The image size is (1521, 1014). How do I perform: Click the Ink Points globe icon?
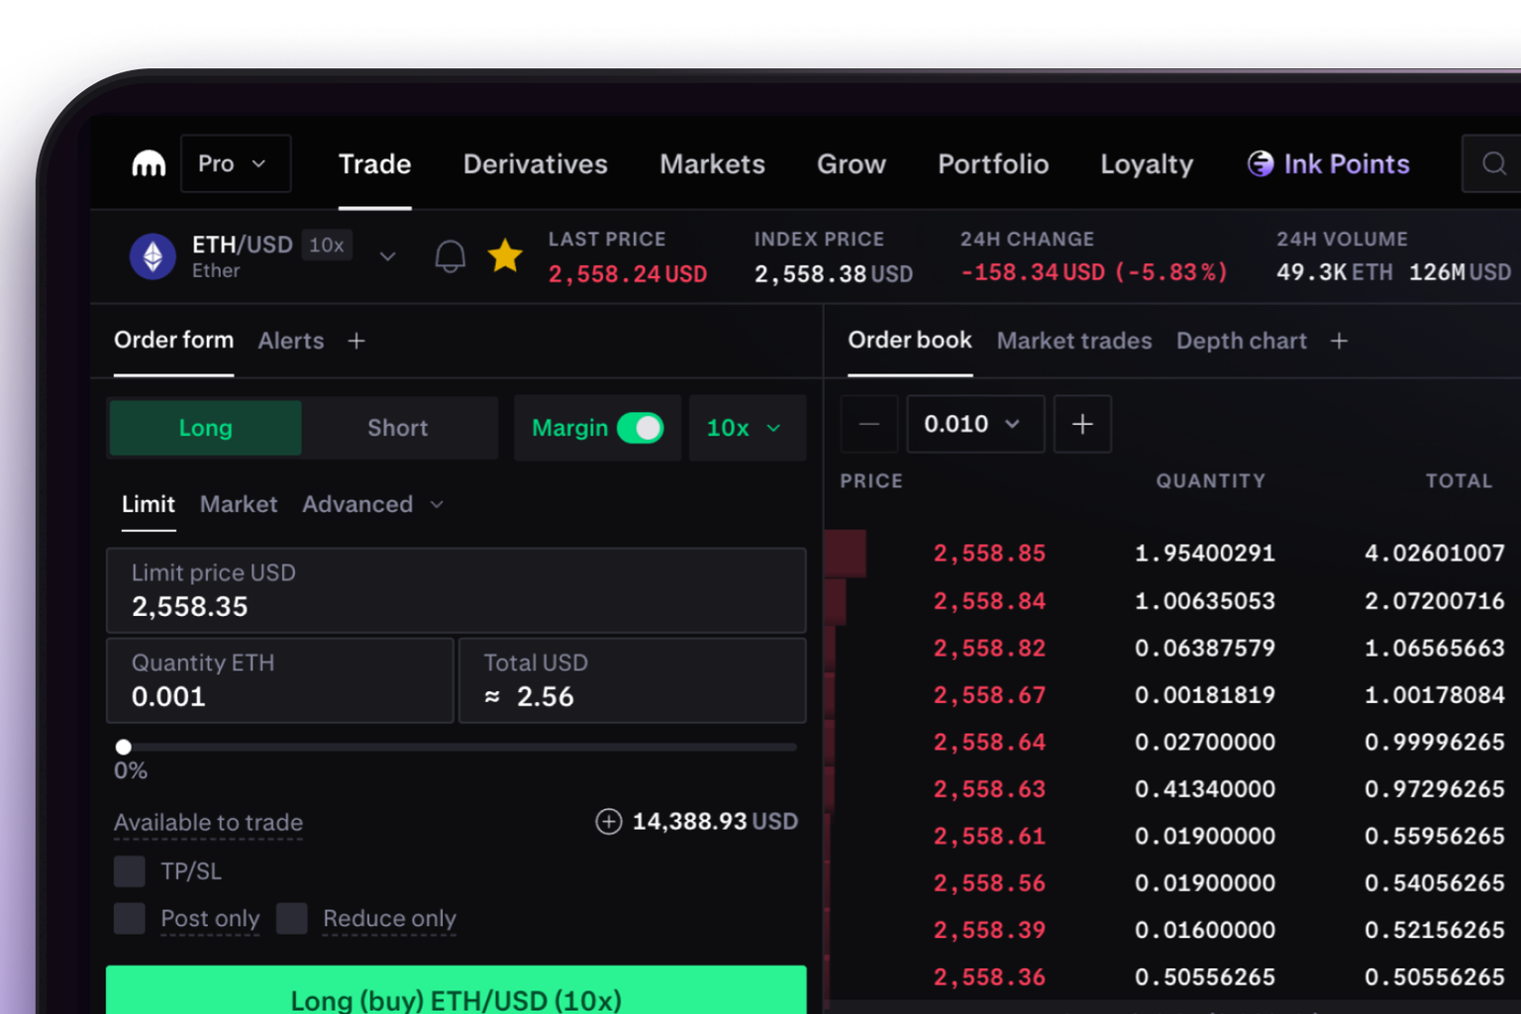pyautogui.click(x=1260, y=163)
